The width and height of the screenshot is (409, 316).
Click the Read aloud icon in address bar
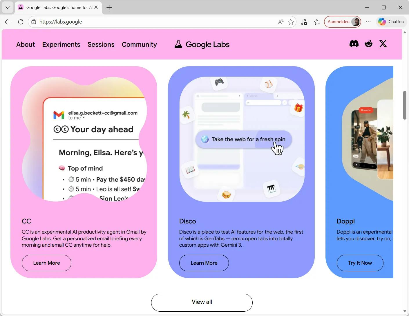pyautogui.click(x=280, y=22)
